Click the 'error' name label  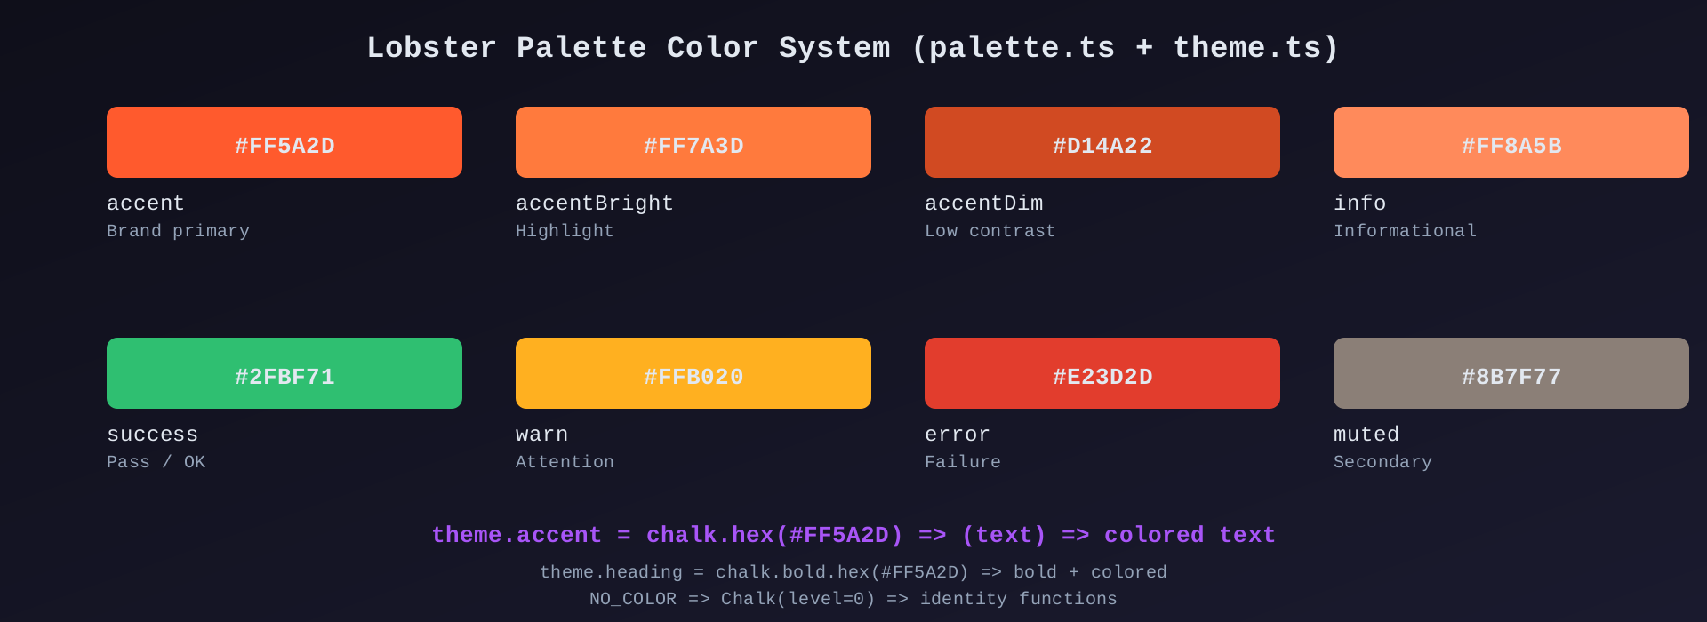coord(958,435)
